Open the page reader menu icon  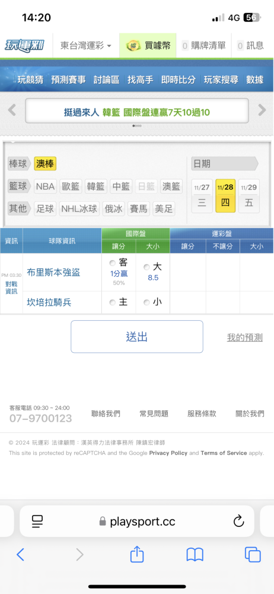click(x=37, y=522)
